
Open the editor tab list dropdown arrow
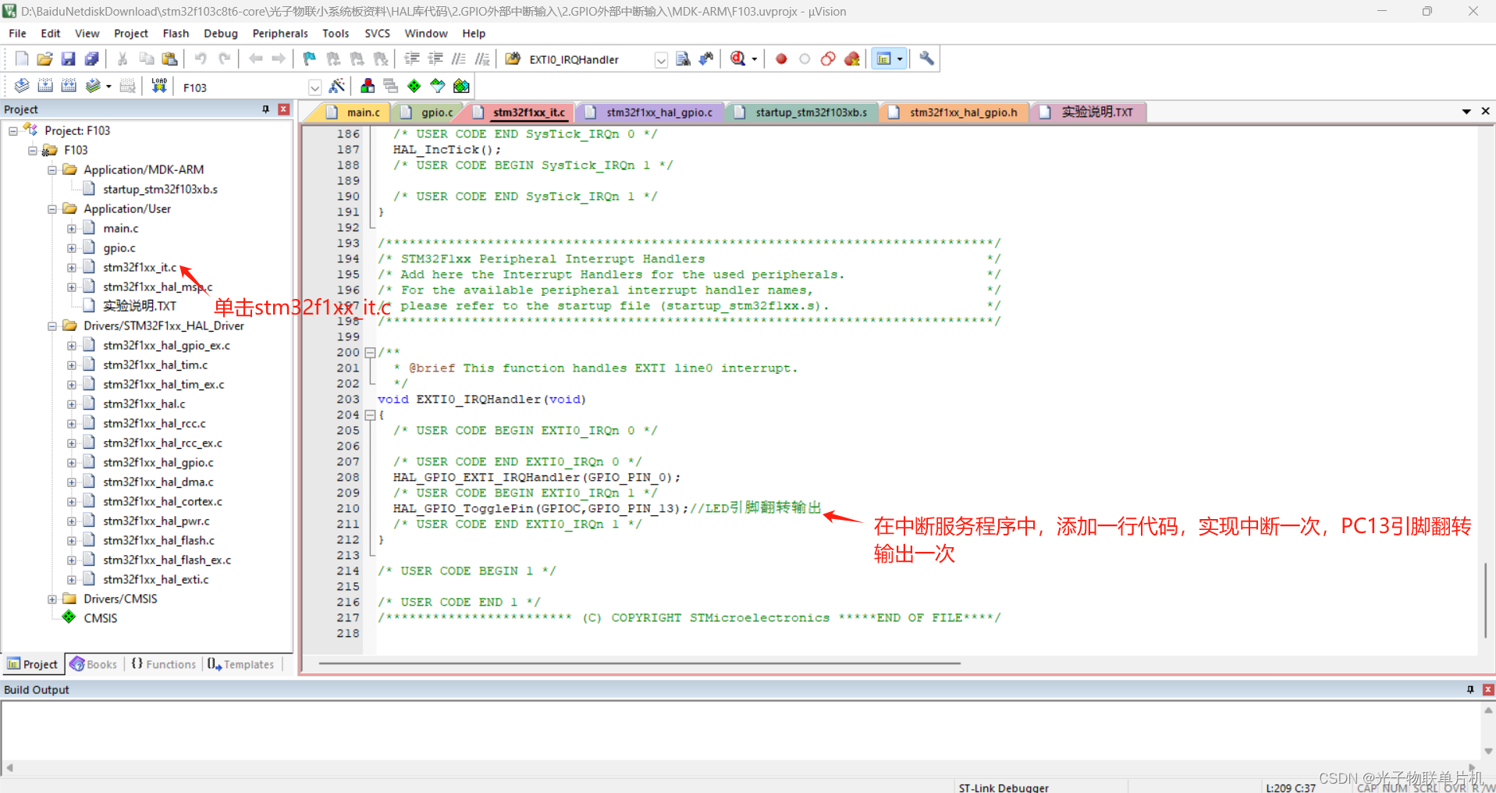1466,112
